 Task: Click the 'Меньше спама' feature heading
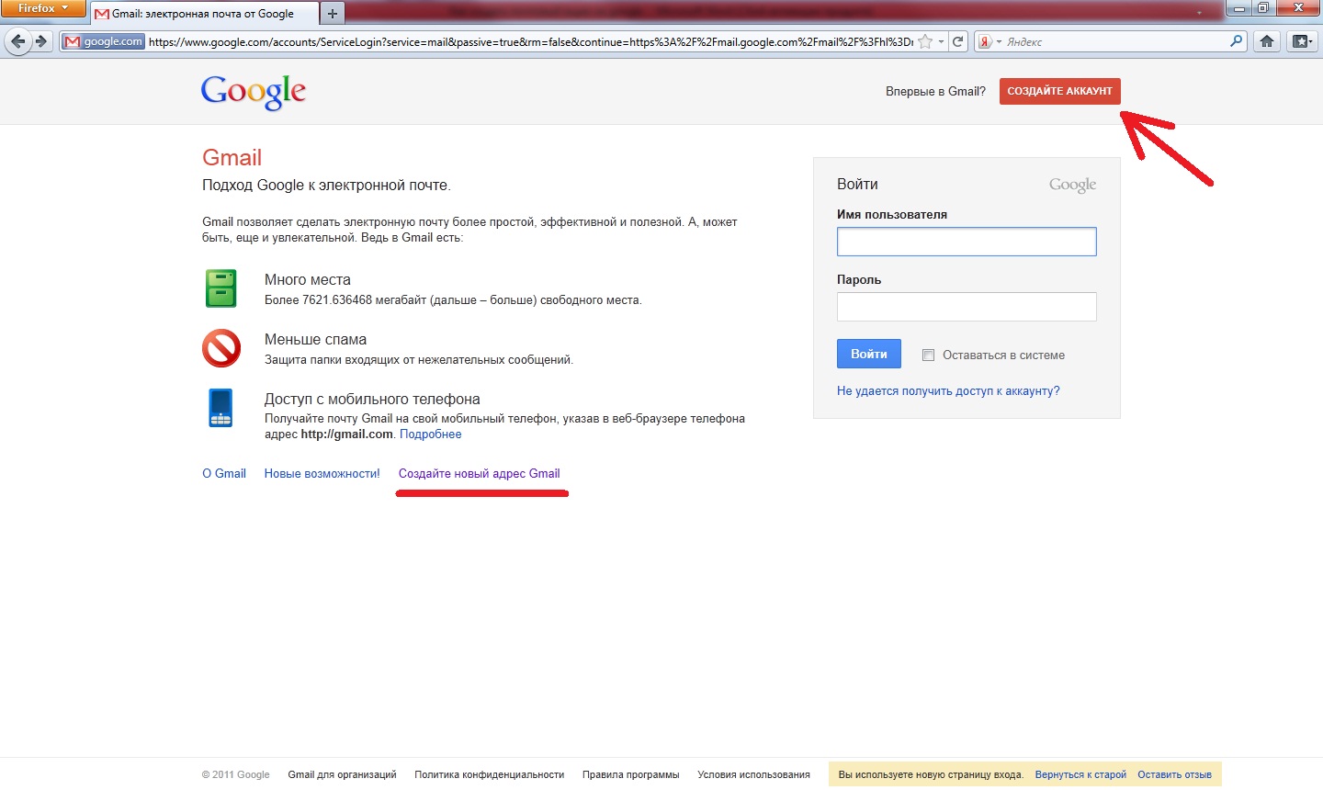point(315,339)
